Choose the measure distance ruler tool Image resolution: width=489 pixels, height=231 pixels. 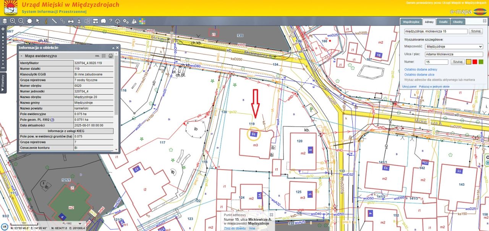54,21
